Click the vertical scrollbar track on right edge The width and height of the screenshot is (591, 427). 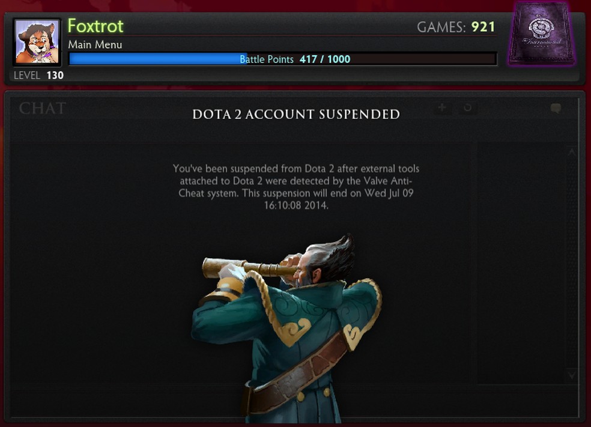(x=572, y=263)
